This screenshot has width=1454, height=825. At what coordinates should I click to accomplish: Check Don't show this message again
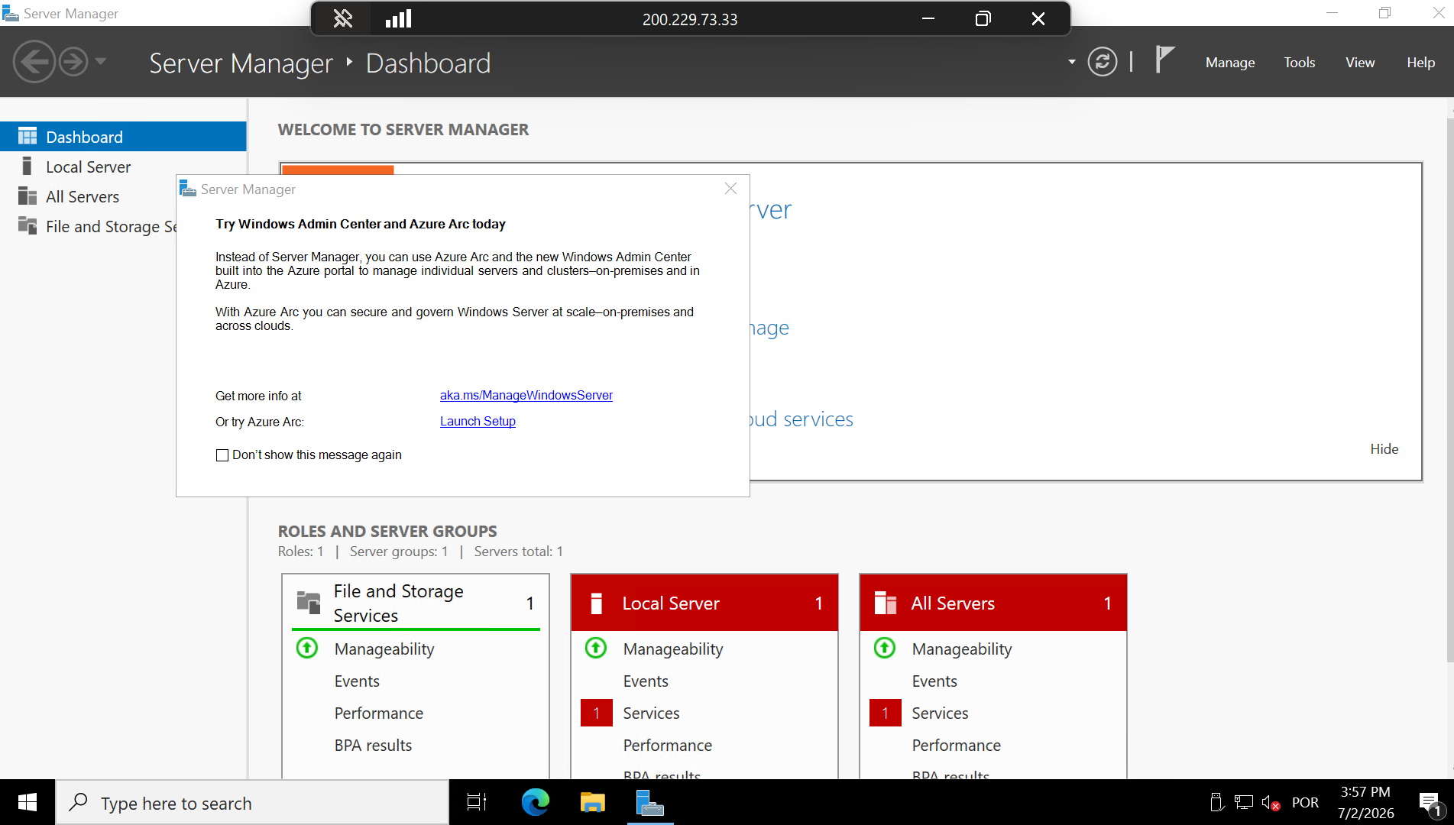(222, 455)
